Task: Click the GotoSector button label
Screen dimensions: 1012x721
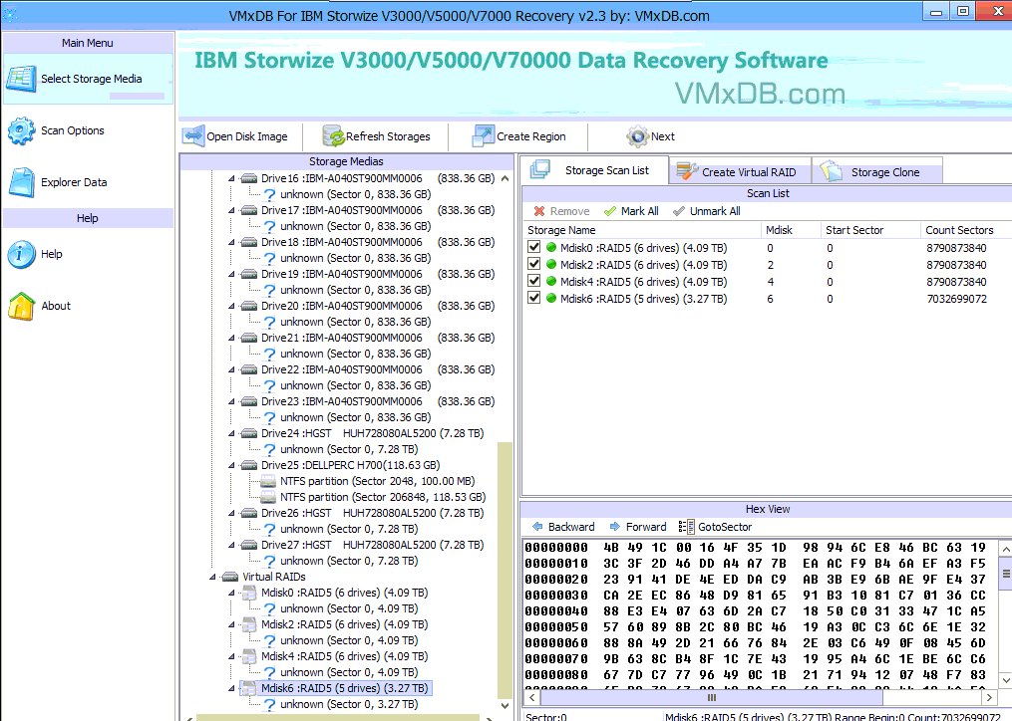Action: tap(725, 527)
